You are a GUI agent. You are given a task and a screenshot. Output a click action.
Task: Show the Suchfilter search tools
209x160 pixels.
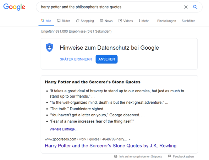[x=188, y=21]
